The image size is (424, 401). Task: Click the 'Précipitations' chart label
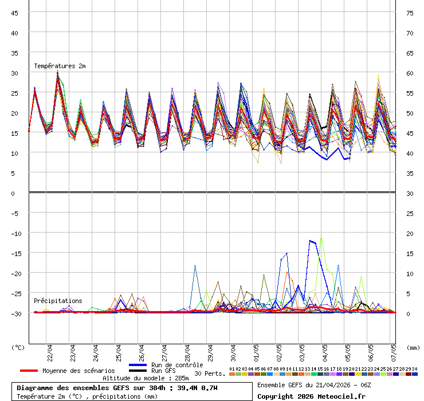58,301
